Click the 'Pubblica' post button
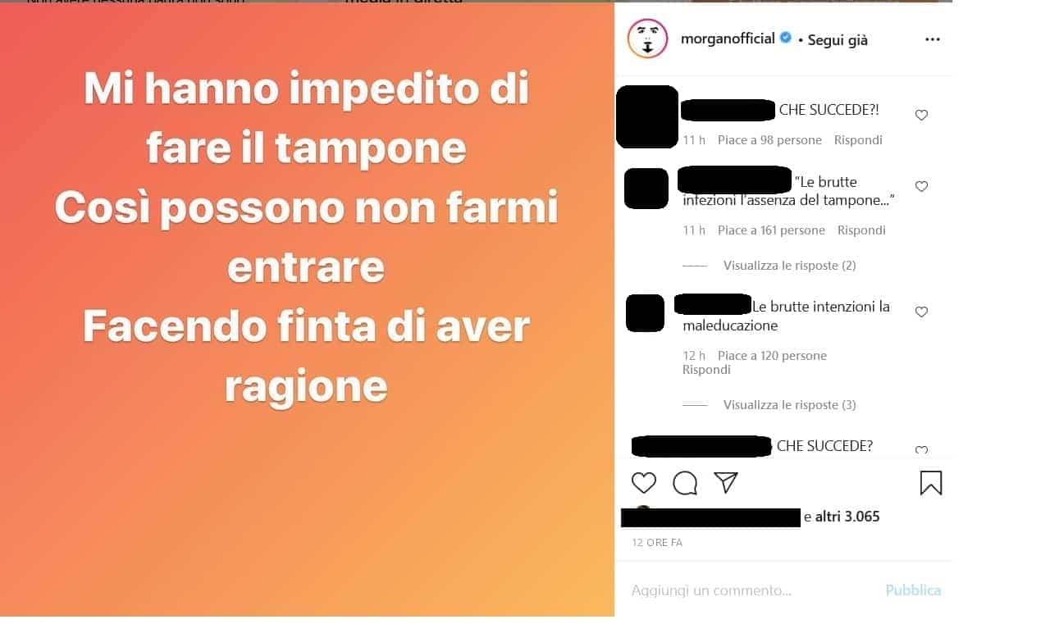 point(913,590)
